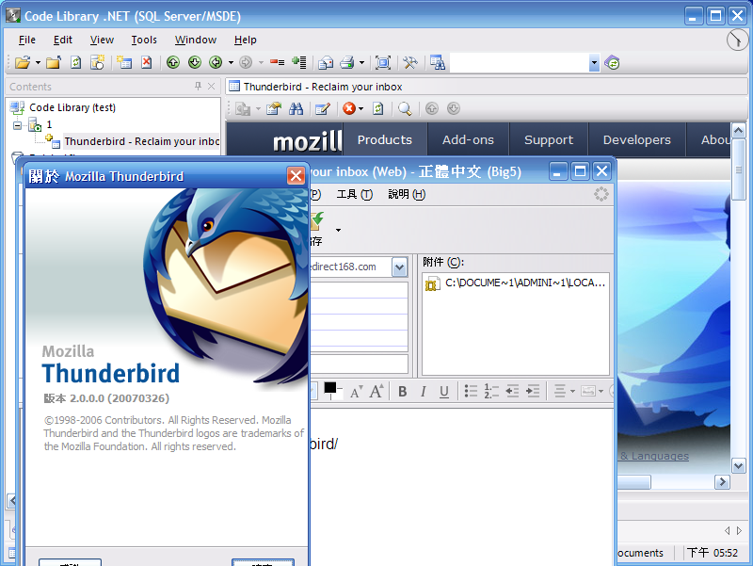The height and width of the screenshot is (566, 753).
Task: Click the horizontal scroll right arrow of web page
Action: click(x=722, y=482)
